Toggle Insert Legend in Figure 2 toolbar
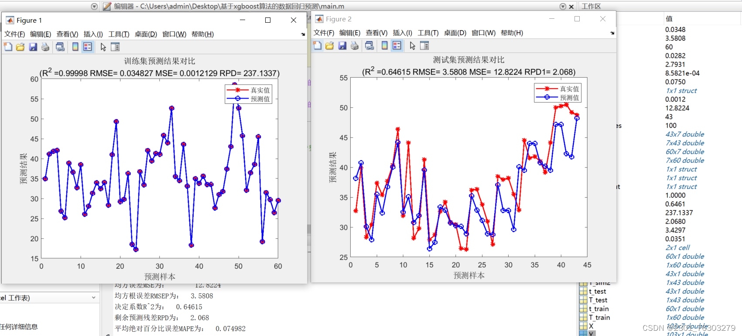 point(397,45)
